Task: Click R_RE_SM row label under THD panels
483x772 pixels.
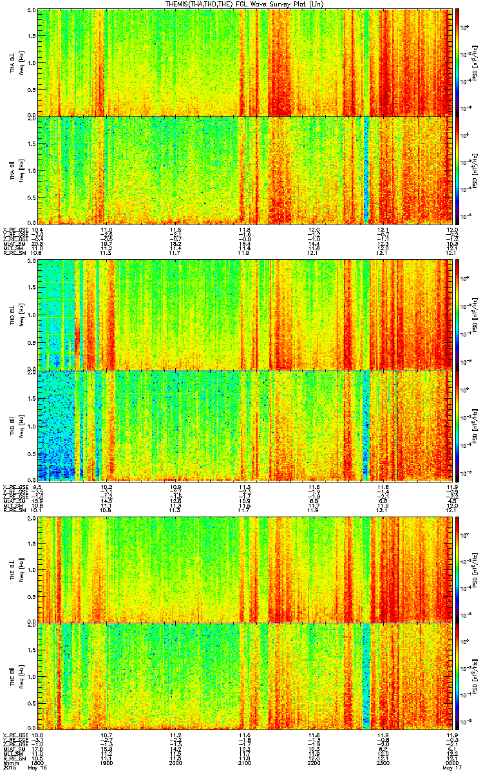Action: (x=15, y=511)
